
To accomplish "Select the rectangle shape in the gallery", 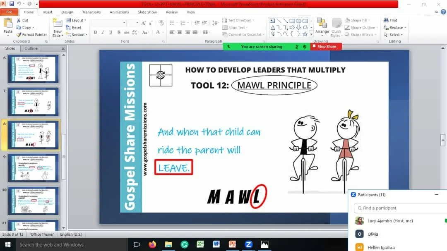I will click(x=292, y=21).
